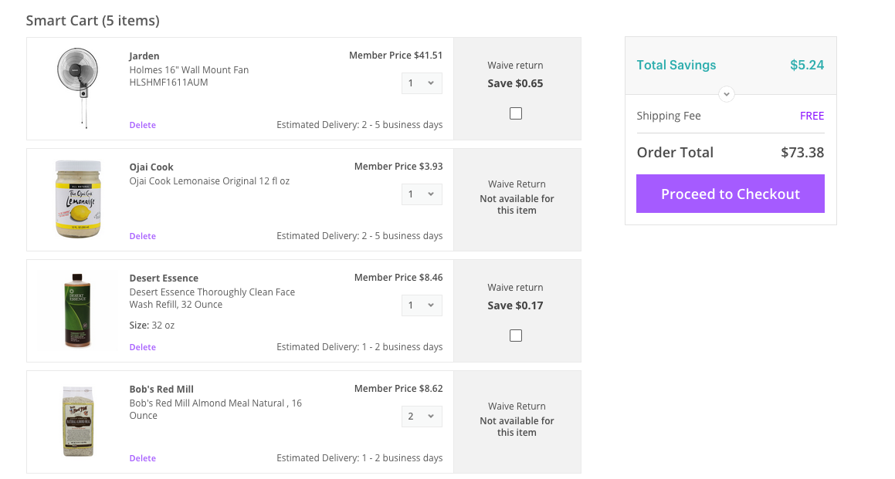The height and width of the screenshot is (479, 895).
Task: Open Desert Essence quantity selector
Action: pos(421,305)
